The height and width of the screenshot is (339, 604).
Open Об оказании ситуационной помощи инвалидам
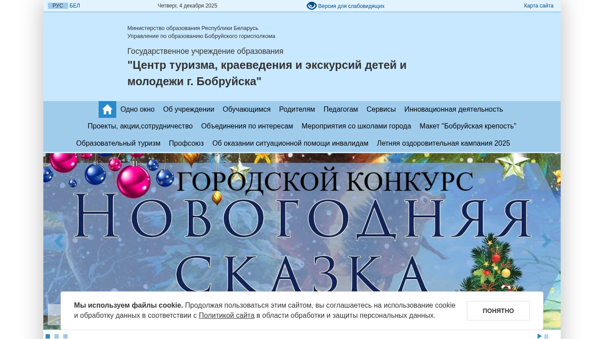[x=291, y=143]
